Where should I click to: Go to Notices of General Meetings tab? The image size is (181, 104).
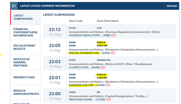(25, 62)
